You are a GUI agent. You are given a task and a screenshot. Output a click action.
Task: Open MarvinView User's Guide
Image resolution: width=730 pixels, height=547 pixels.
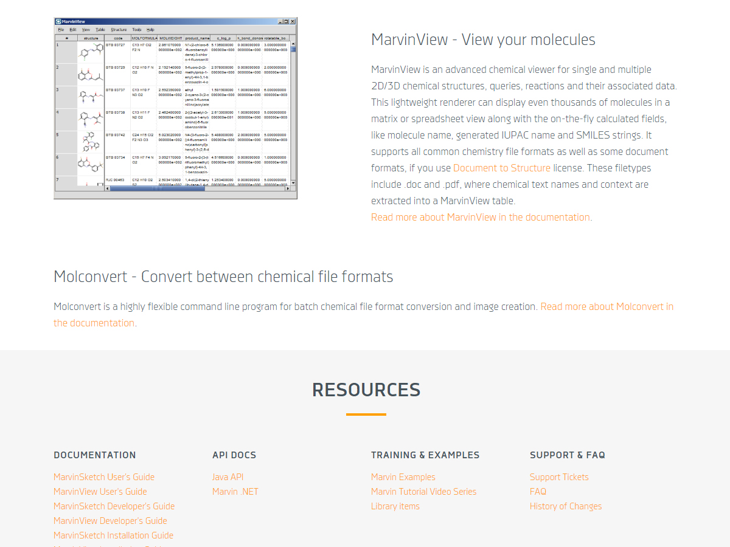[100, 492]
